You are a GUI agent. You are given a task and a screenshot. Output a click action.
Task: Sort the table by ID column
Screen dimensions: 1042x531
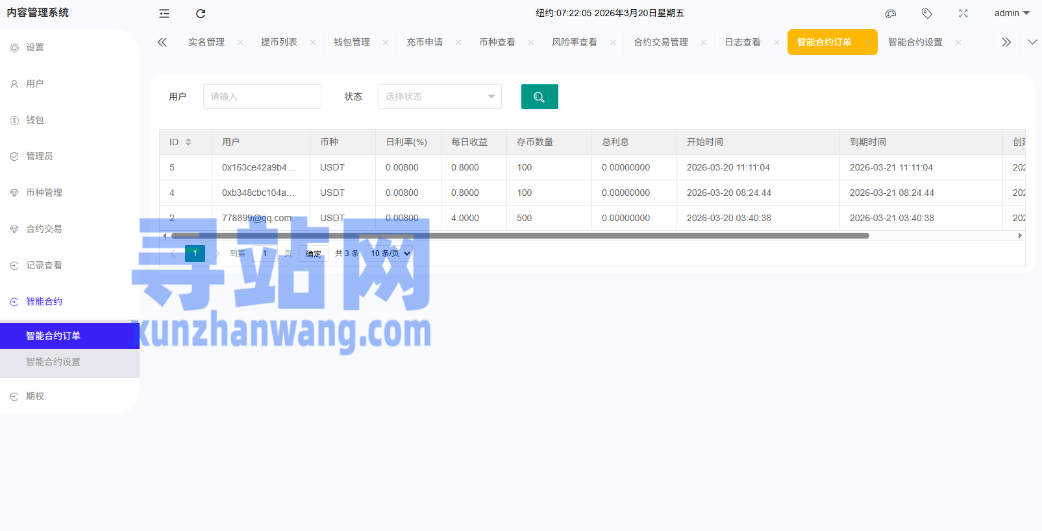click(x=188, y=142)
